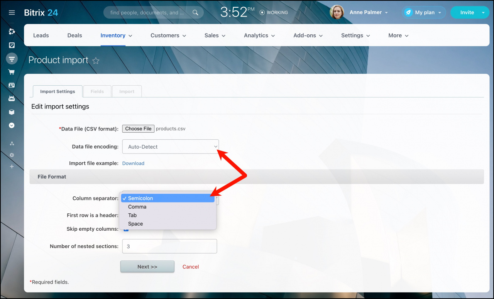The width and height of the screenshot is (494, 299).
Task: Click the WORKING status indicator
Action: click(x=274, y=12)
